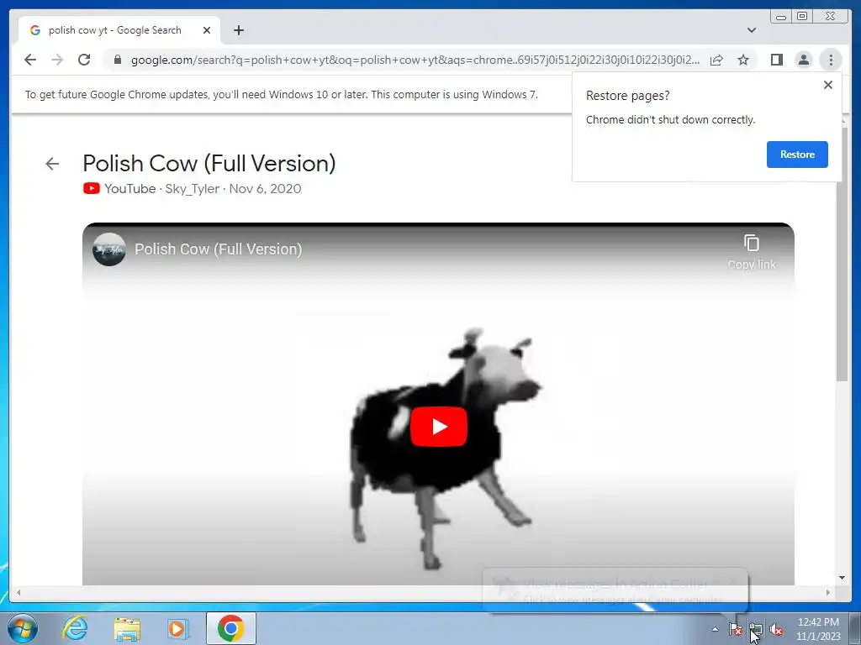Image resolution: width=861 pixels, height=645 pixels.
Task: Restore down the Chrome window
Action: pyautogui.click(x=801, y=17)
